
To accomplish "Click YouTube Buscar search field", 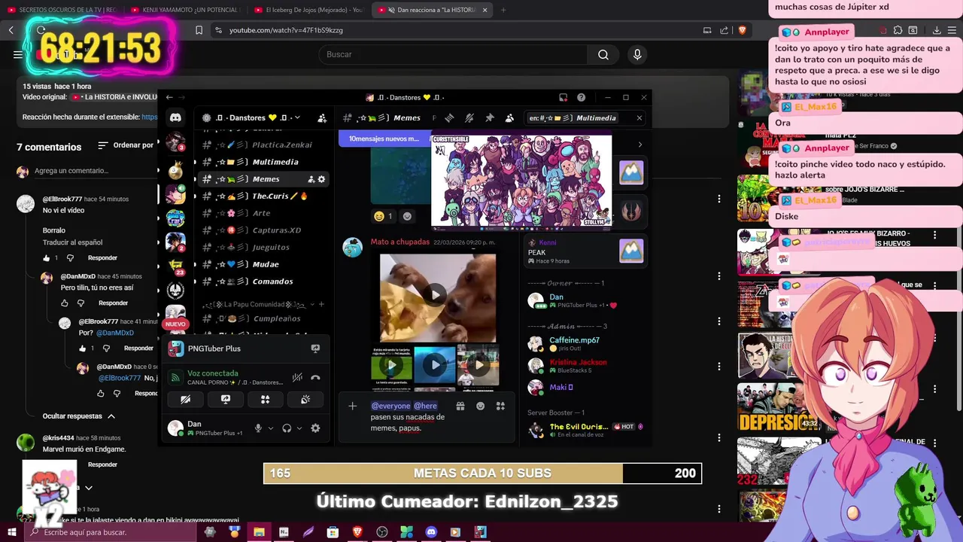I will 453,54.
